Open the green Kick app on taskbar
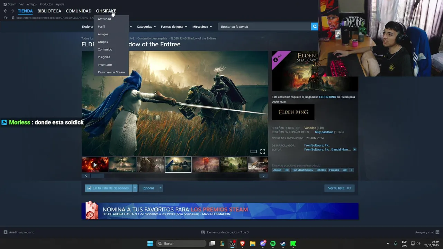This screenshot has width=443, height=249. click(x=293, y=243)
